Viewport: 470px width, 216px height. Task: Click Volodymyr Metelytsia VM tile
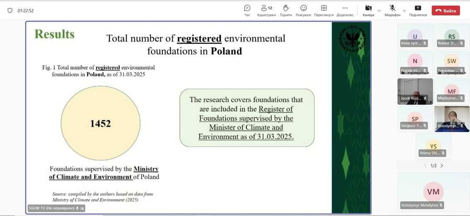pyautogui.click(x=433, y=192)
